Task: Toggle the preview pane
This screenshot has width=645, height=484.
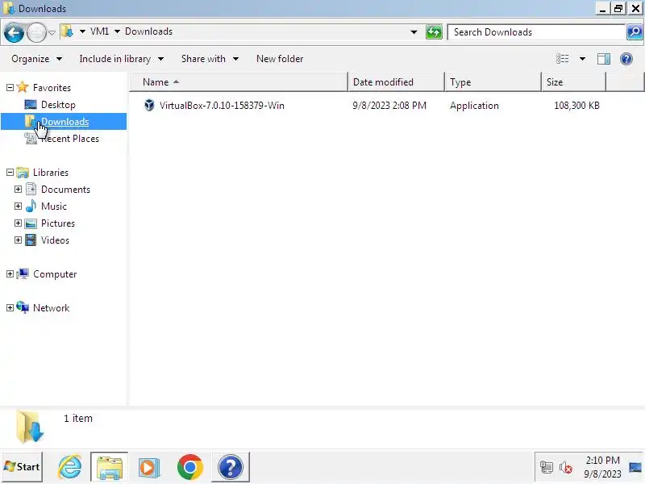Action: click(603, 59)
